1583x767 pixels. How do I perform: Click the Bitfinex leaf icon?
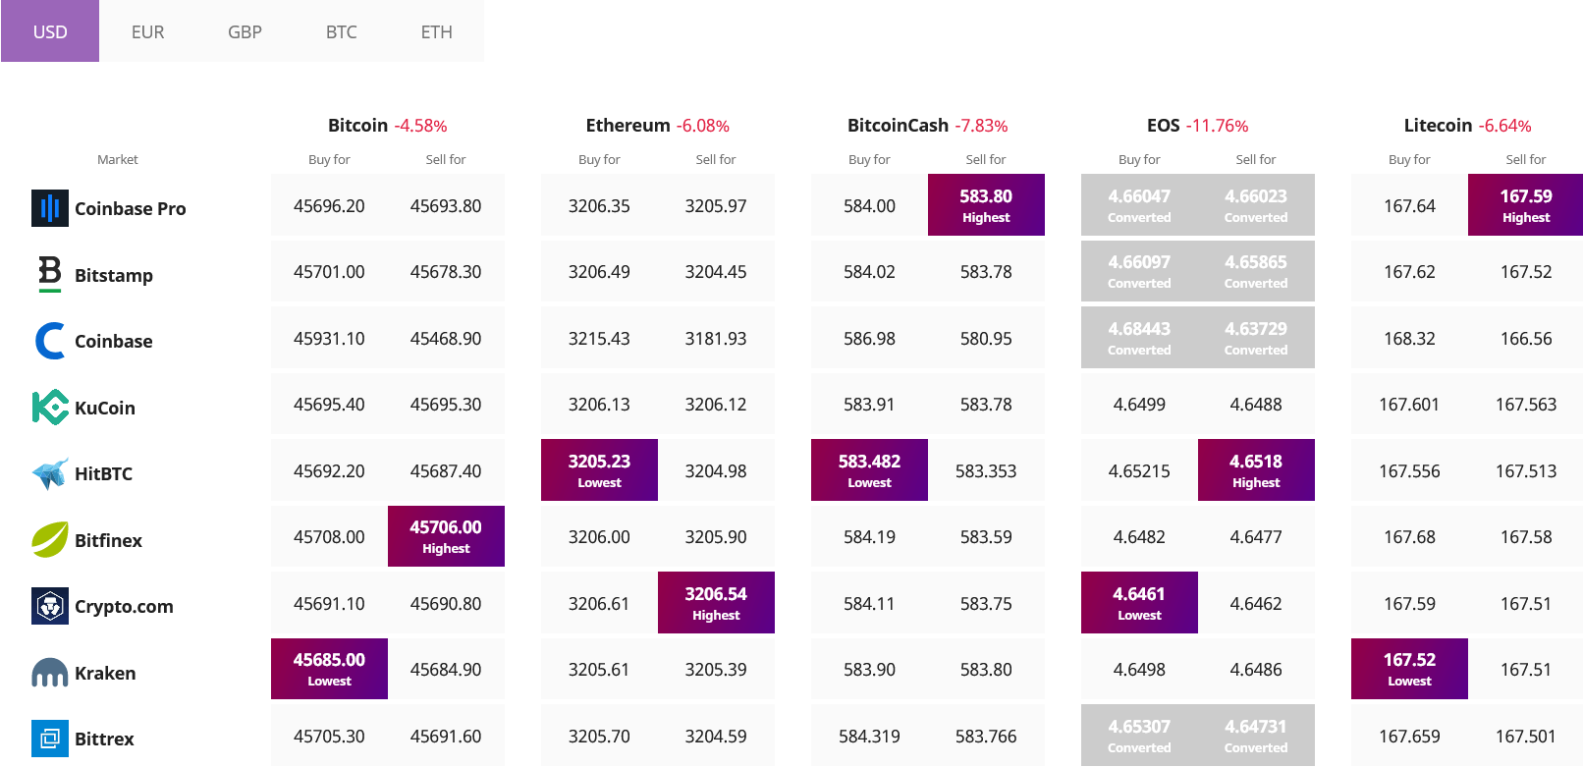pyautogui.click(x=48, y=540)
